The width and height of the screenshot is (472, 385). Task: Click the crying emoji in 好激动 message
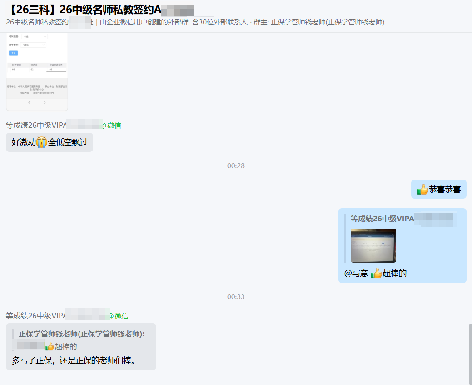click(41, 142)
